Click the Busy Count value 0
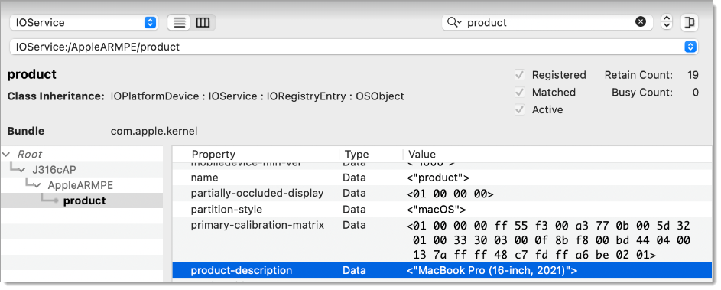721x290 pixels. [695, 93]
